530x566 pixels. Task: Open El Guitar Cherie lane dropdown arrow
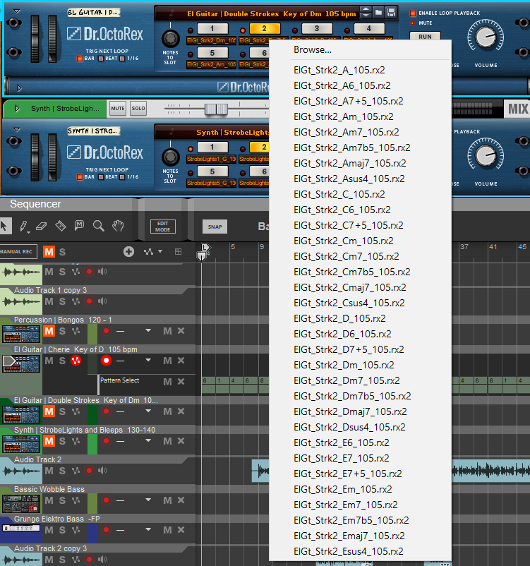[x=148, y=360]
